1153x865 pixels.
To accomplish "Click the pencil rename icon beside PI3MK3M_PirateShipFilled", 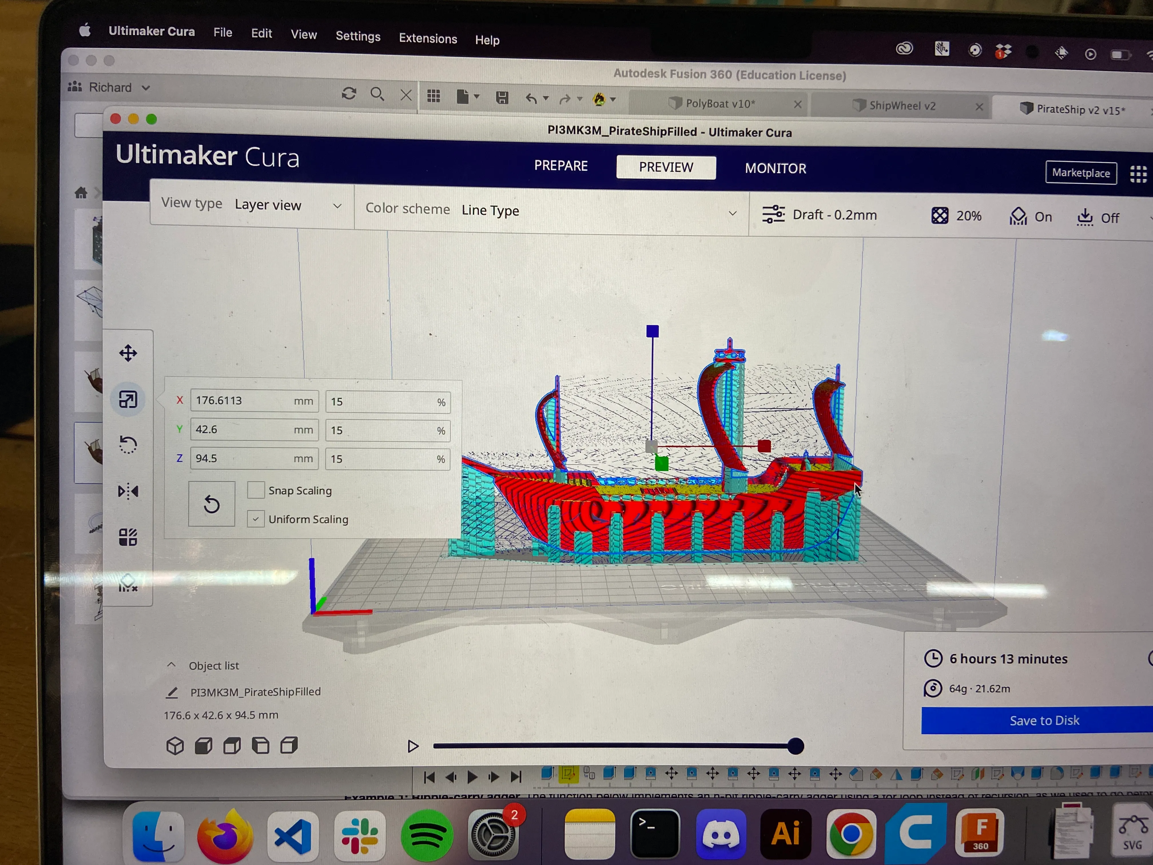I will [x=172, y=693].
